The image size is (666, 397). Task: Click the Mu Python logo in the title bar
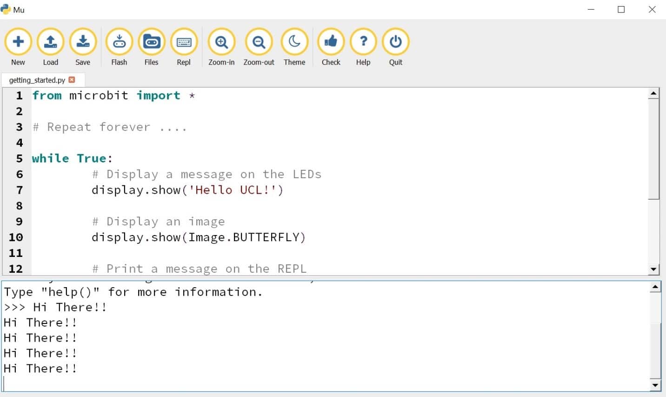coord(6,9)
